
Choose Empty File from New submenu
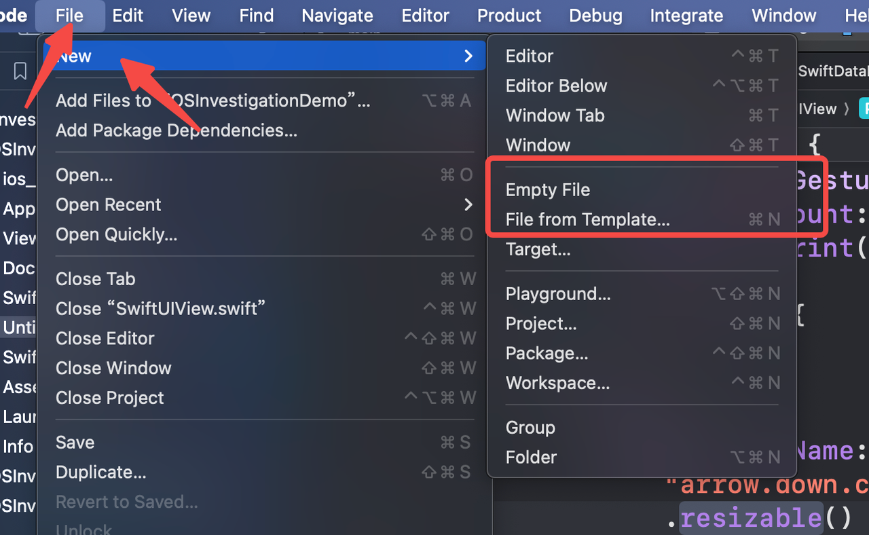pyautogui.click(x=548, y=190)
